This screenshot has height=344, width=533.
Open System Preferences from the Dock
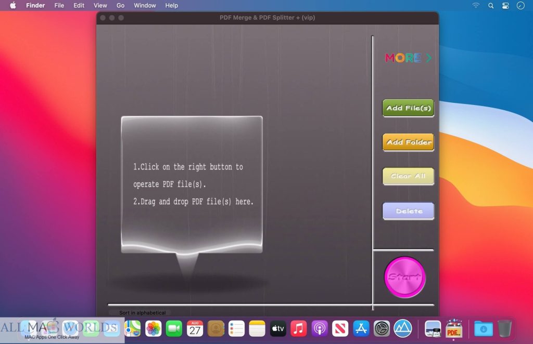(x=382, y=328)
